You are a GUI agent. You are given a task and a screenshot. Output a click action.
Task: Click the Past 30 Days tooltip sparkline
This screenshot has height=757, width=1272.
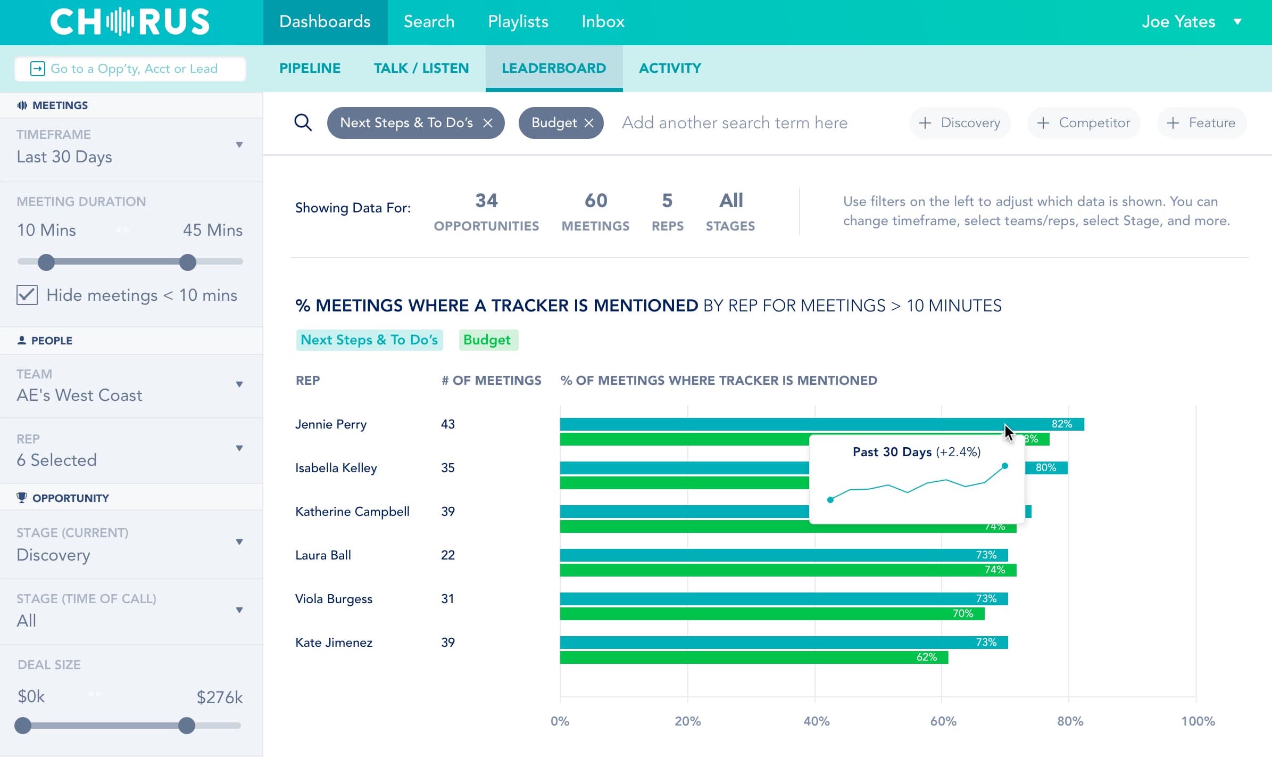917,483
